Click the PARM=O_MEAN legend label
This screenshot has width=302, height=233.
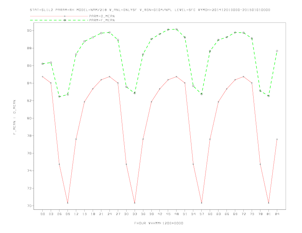pyautogui.click(x=102, y=16)
